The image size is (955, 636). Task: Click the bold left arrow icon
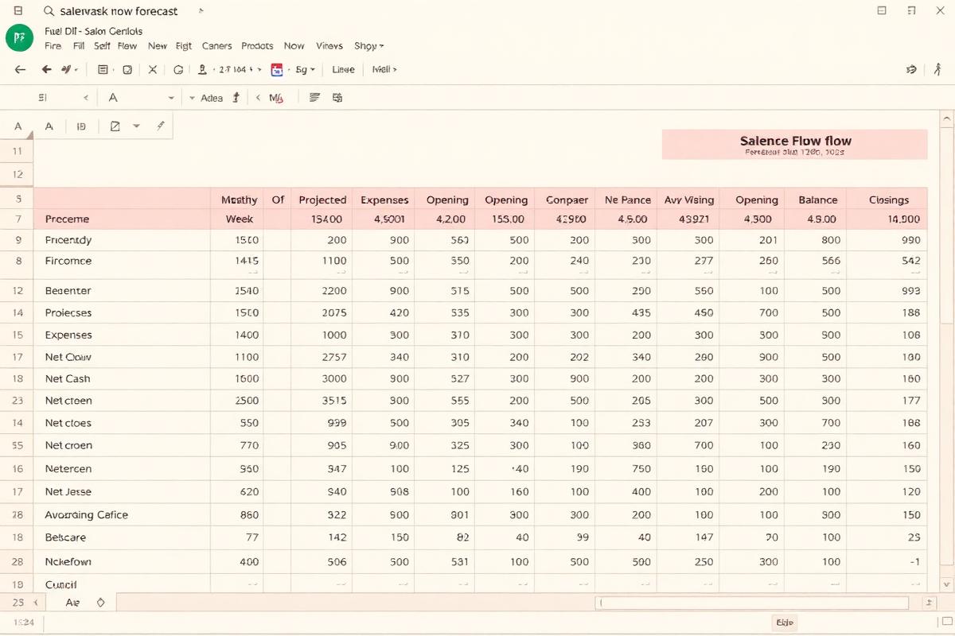click(46, 70)
